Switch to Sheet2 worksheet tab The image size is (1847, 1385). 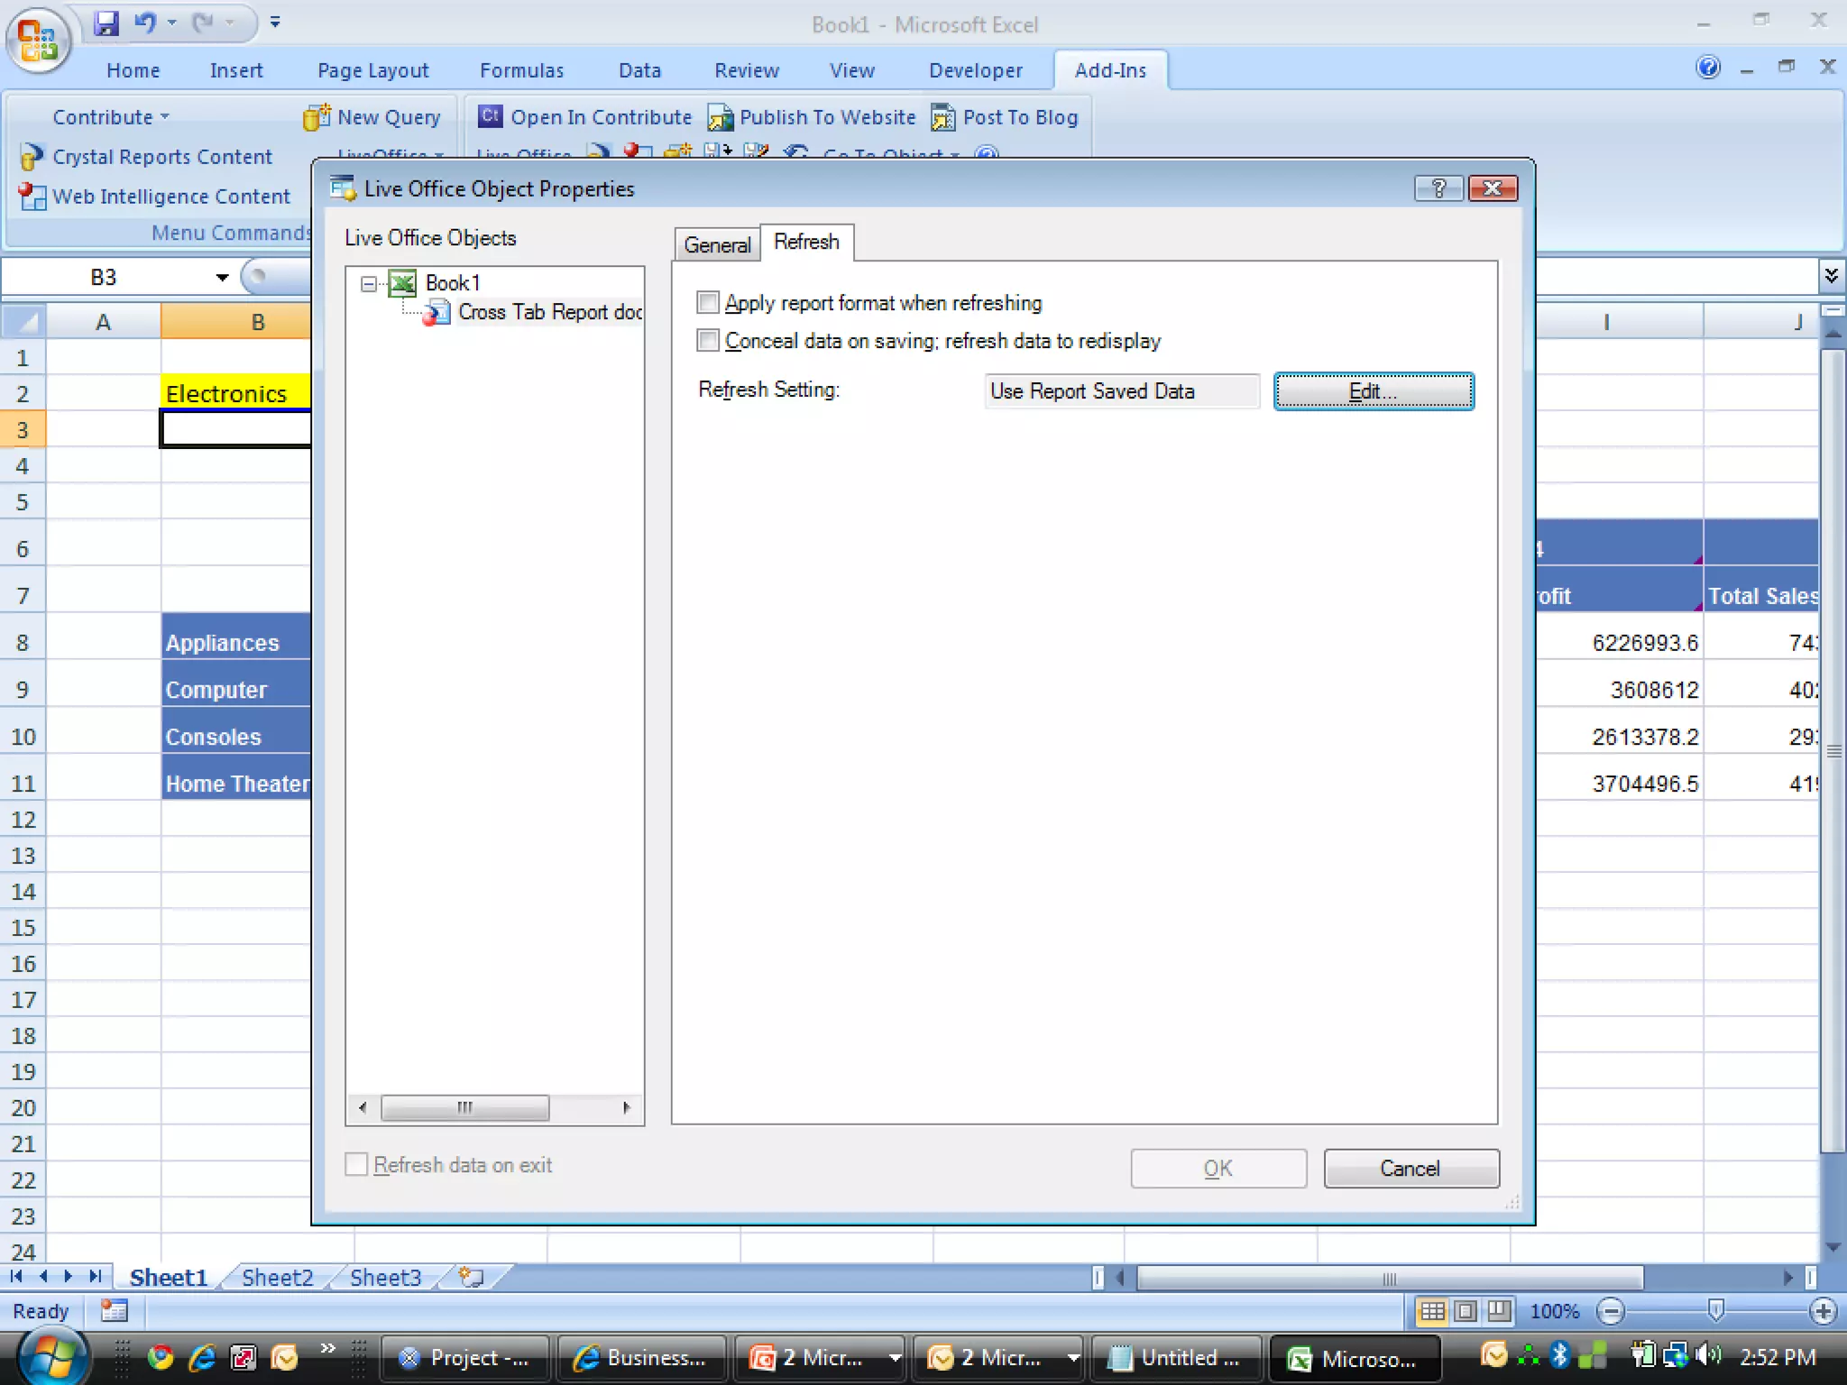click(277, 1278)
